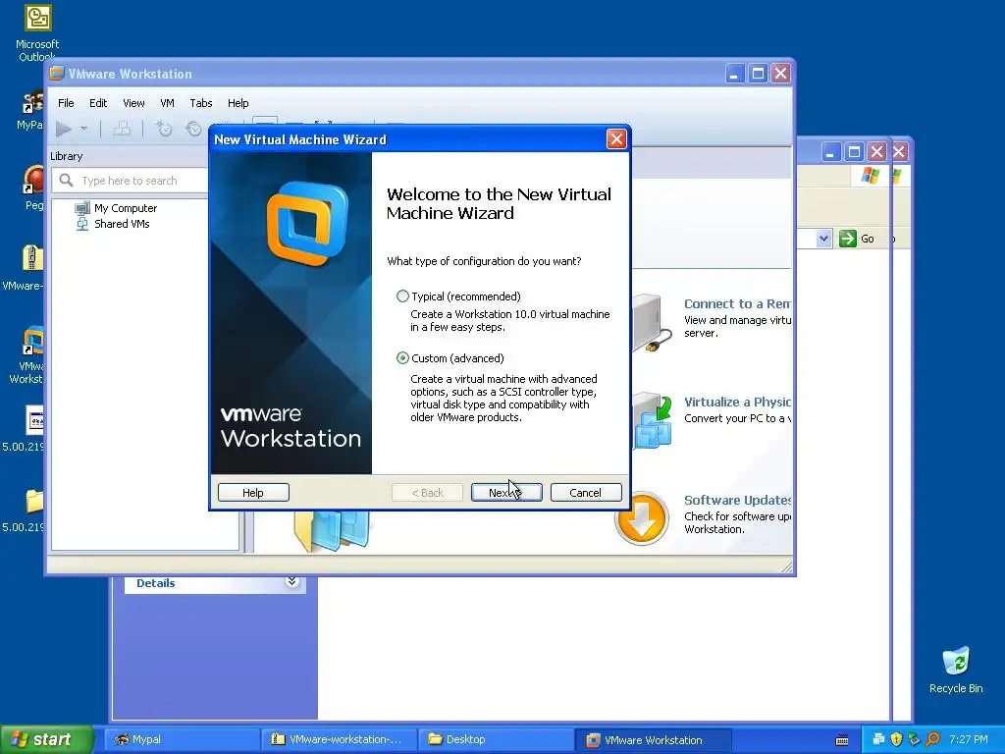Image resolution: width=1005 pixels, height=754 pixels.
Task: Maximize the VMware Workstation window
Action: [758, 74]
